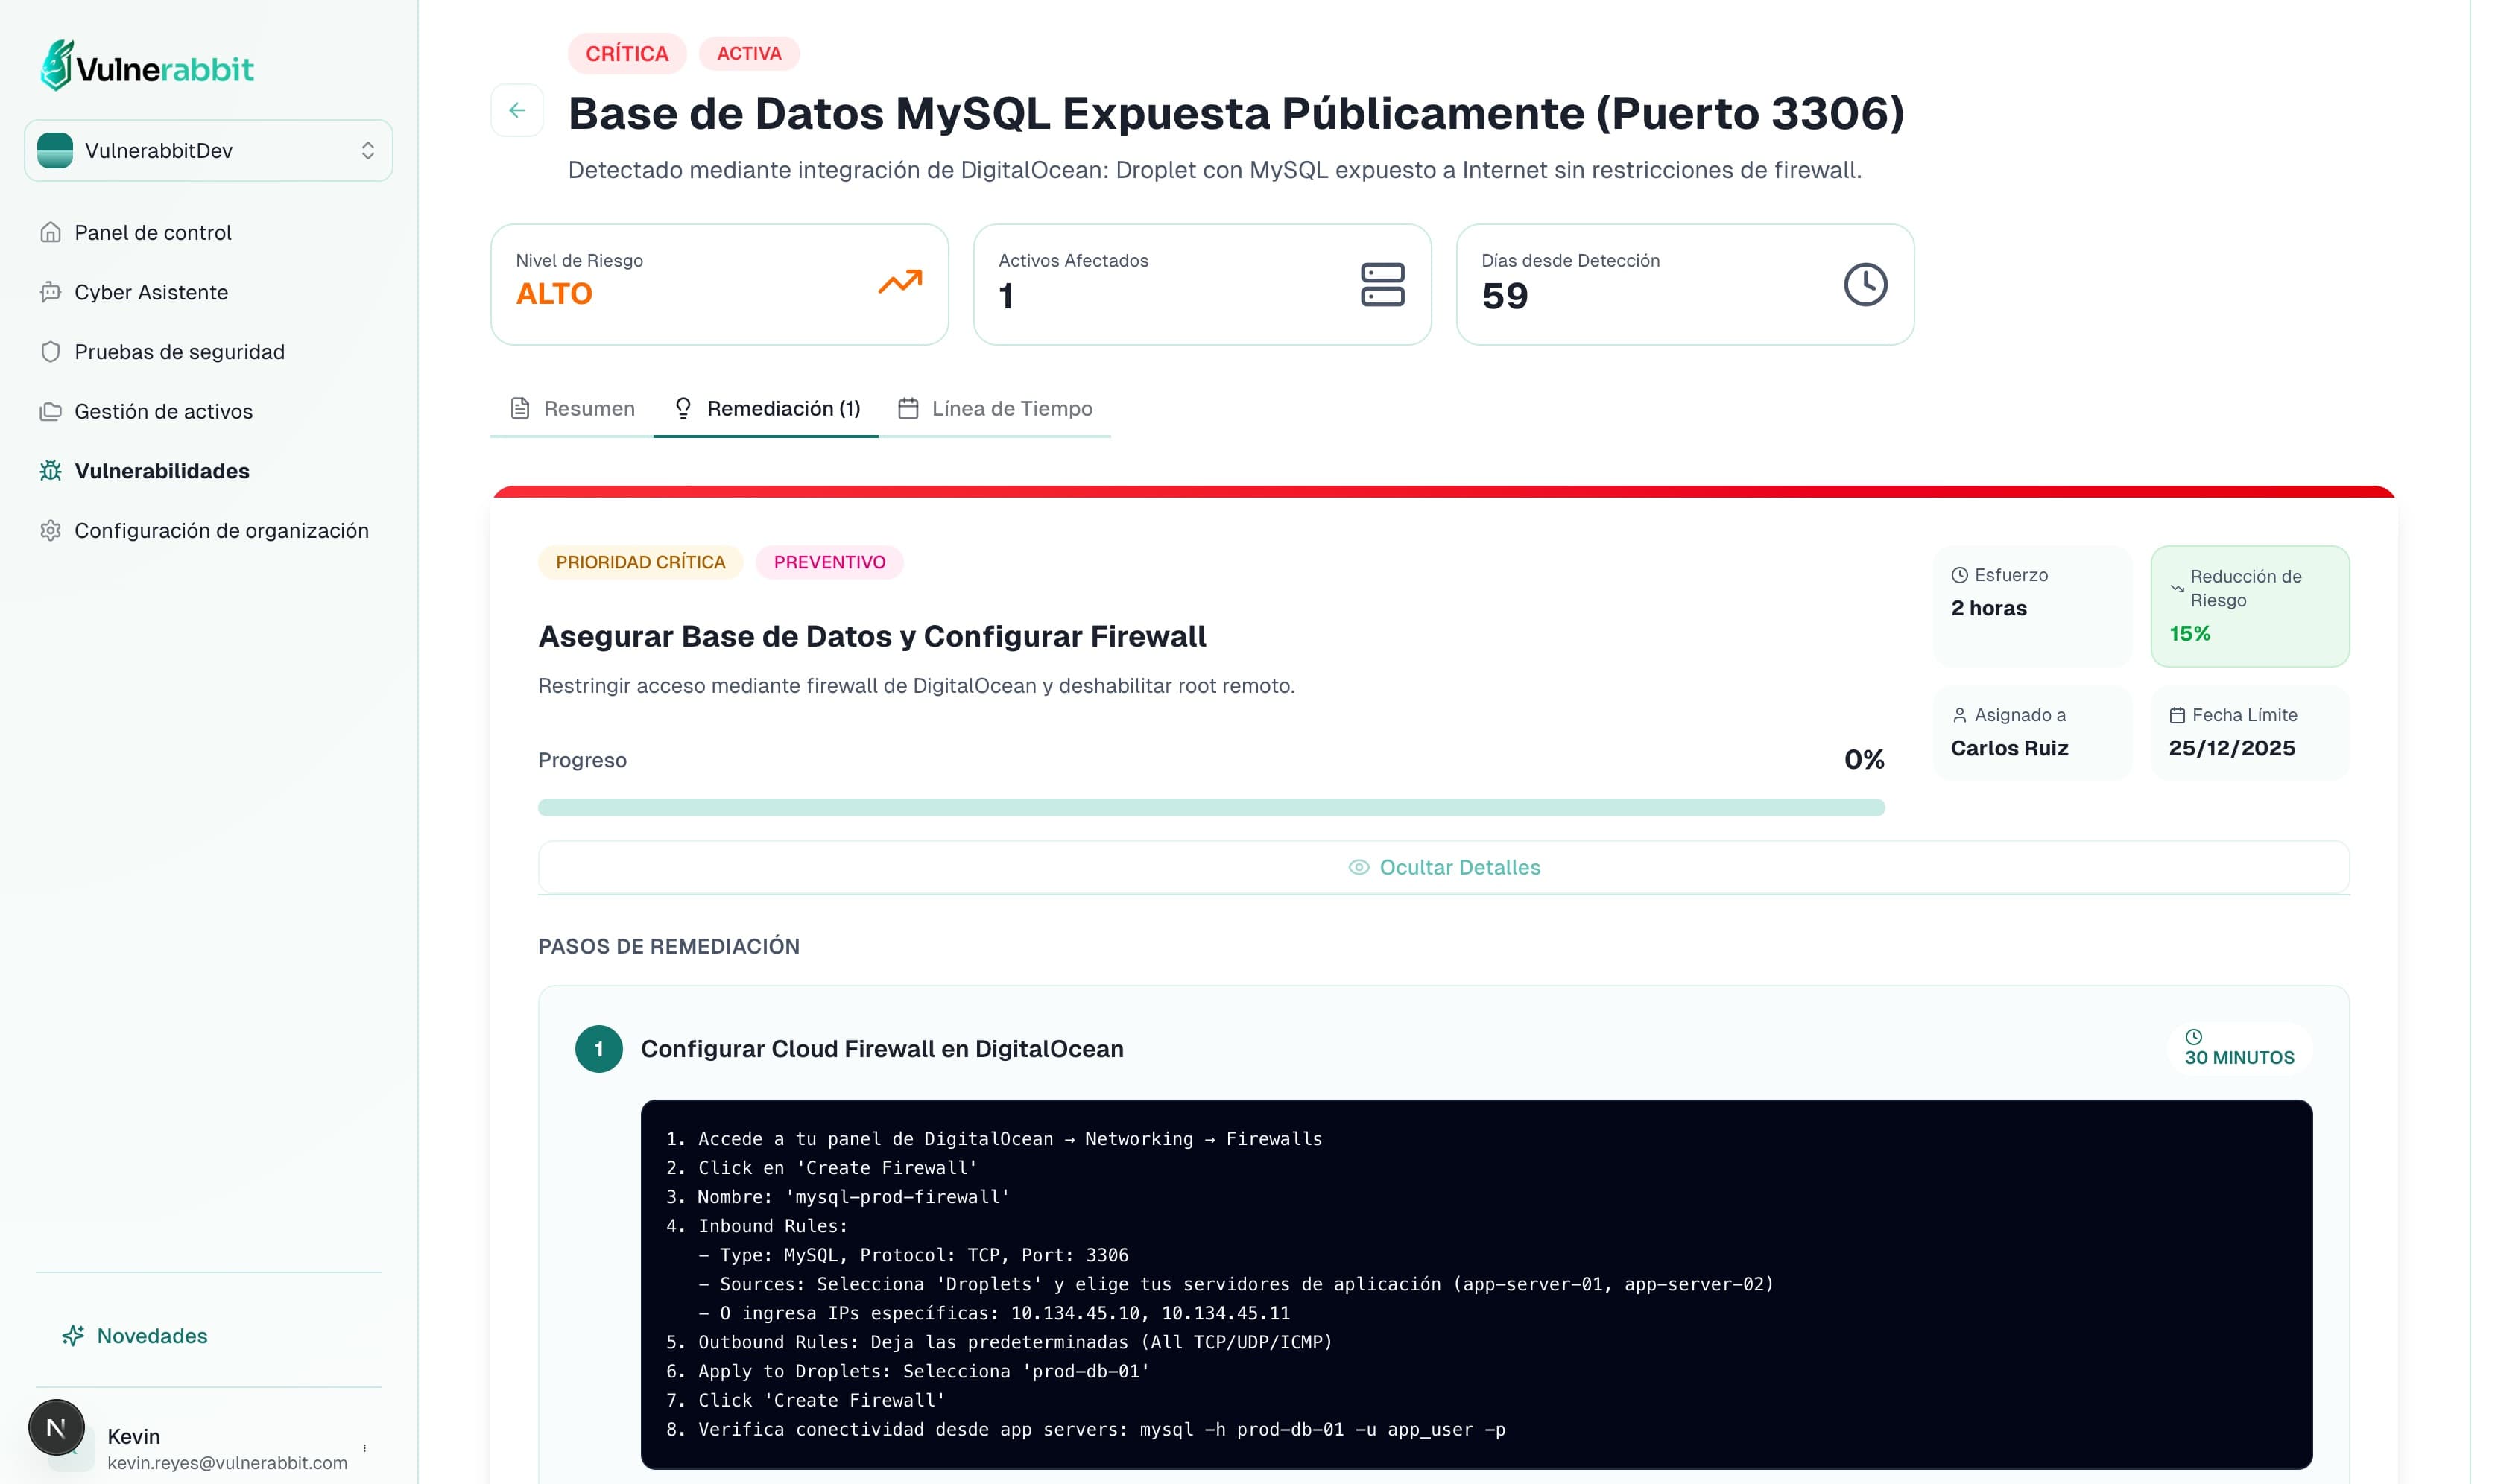2495x1484 pixels.
Task: Click the deadline 25/12/2025
Action: click(x=2232, y=748)
